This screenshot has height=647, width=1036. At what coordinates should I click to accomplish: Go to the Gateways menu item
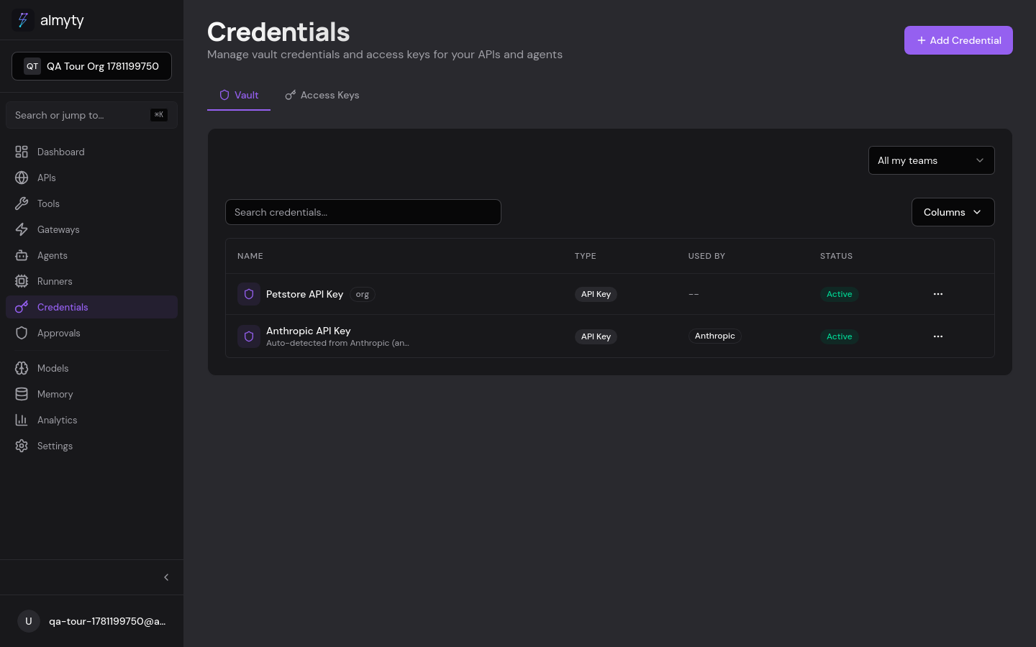point(91,229)
